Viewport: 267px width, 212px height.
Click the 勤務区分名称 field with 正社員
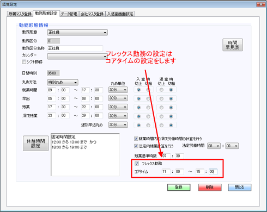(75, 48)
